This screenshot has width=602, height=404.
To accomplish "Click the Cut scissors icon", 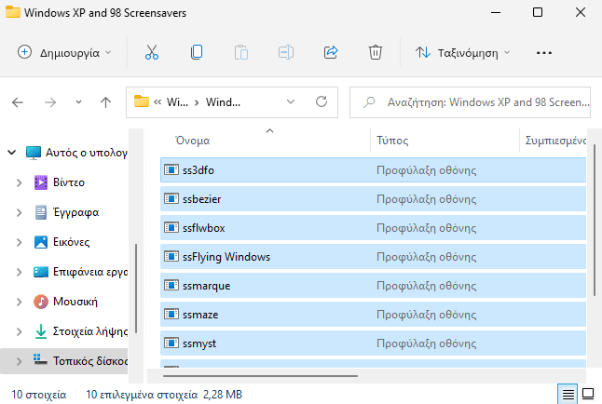I will pyautogui.click(x=152, y=52).
